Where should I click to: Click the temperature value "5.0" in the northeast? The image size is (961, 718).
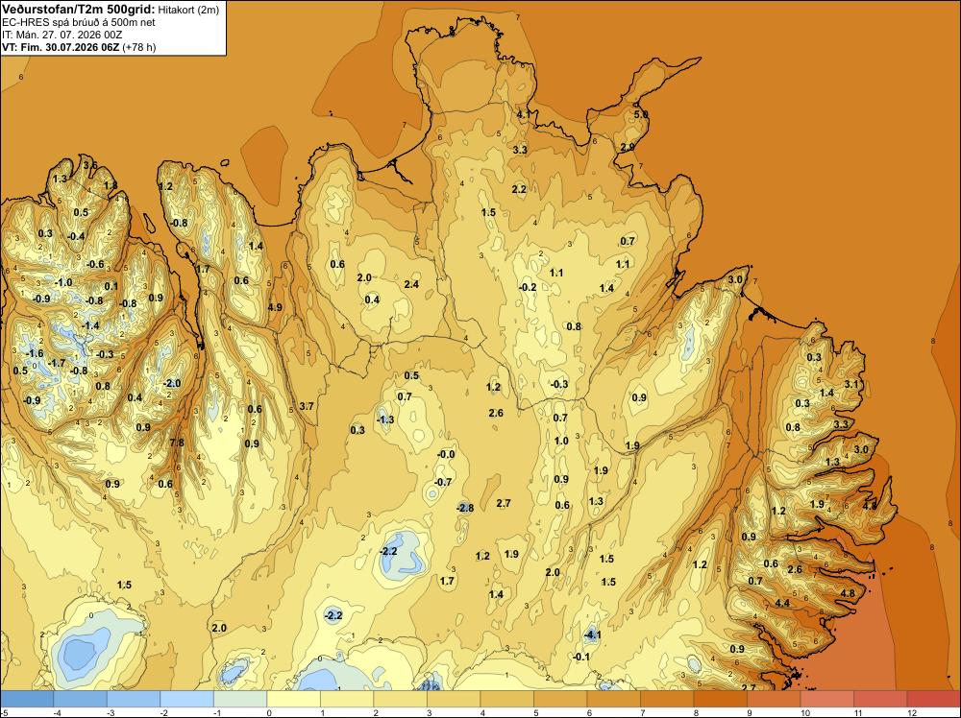(640, 114)
